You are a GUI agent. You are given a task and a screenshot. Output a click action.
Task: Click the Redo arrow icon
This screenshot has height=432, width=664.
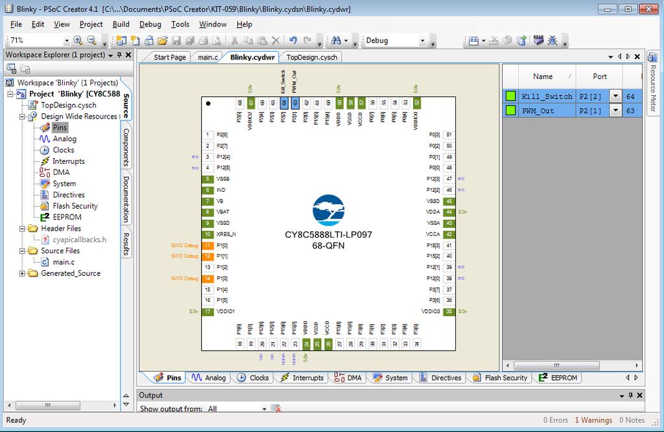[x=307, y=41]
